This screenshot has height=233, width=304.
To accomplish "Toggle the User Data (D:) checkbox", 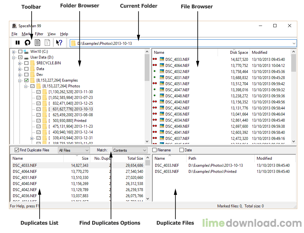I will pos(20,57).
